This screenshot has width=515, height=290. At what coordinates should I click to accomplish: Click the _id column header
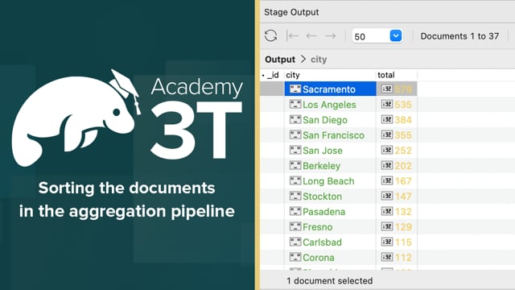tap(273, 75)
